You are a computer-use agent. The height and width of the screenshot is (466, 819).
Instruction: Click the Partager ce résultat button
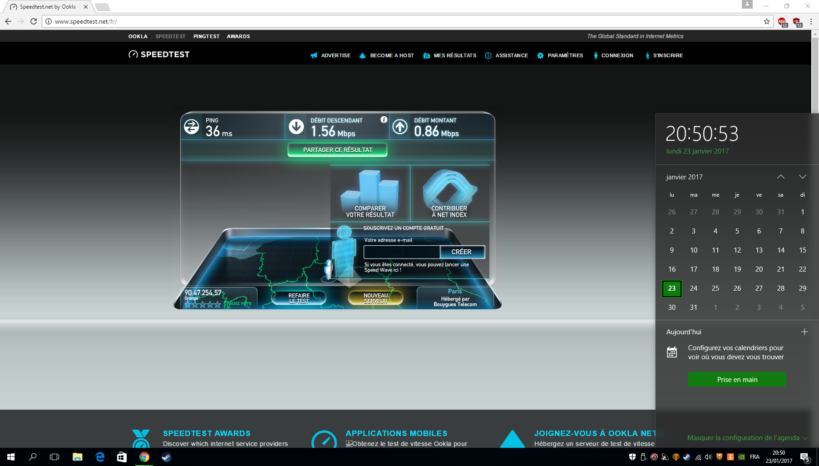coord(337,150)
